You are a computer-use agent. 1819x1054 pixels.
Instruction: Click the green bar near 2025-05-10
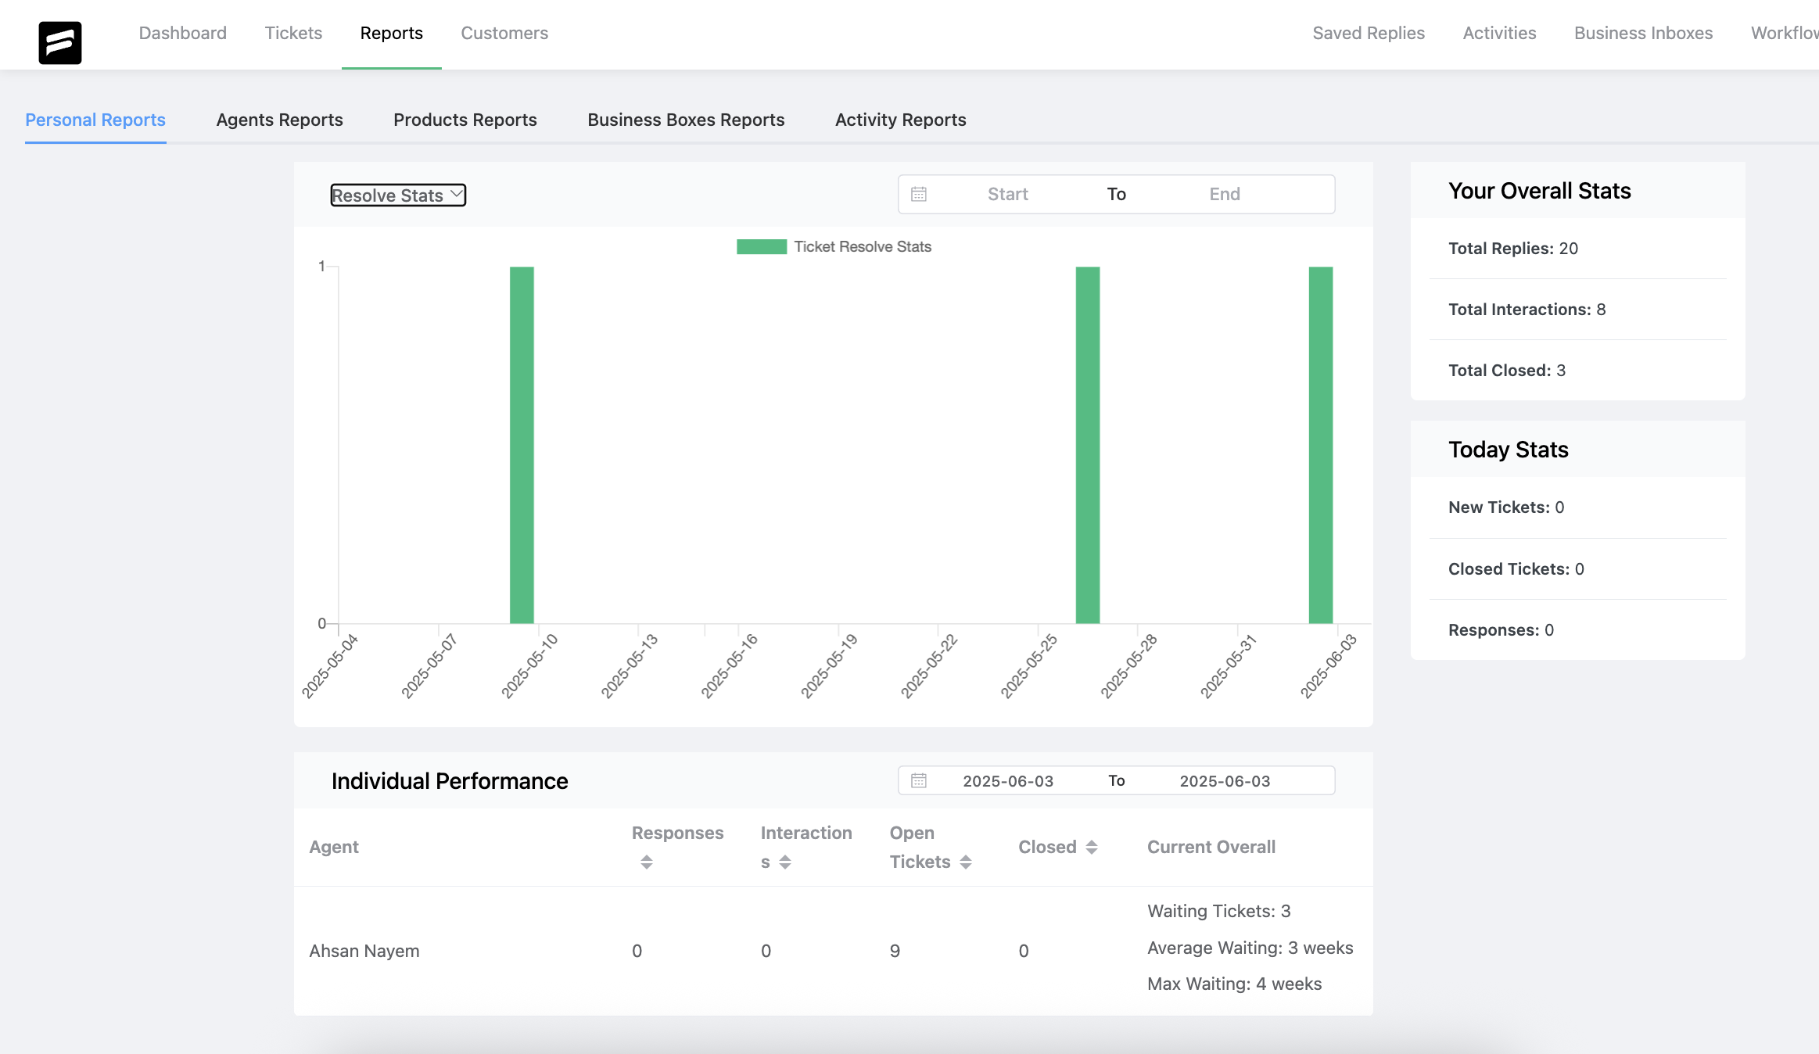tap(521, 446)
